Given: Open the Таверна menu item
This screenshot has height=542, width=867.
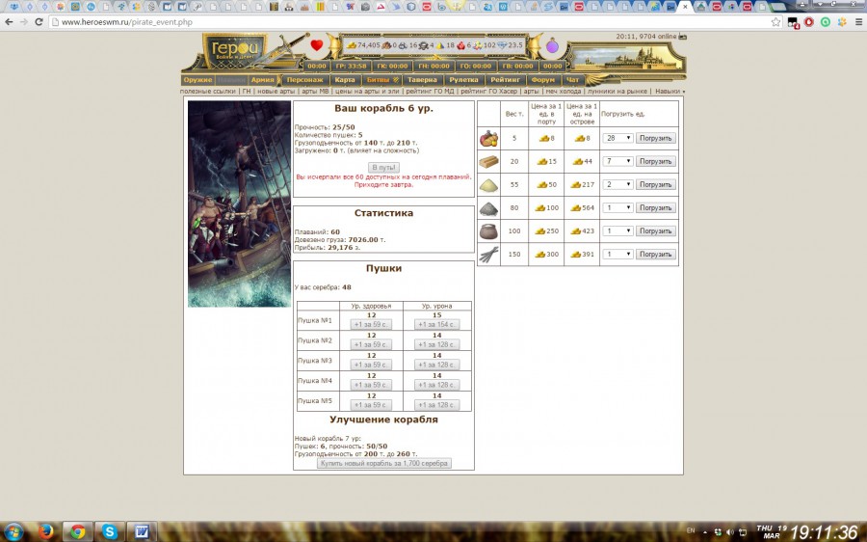Looking at the screenshot, I should pos(421,80).
